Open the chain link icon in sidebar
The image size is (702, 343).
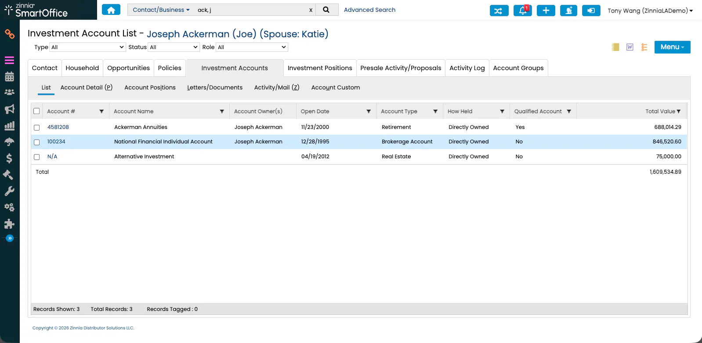[x=10, y=34]
